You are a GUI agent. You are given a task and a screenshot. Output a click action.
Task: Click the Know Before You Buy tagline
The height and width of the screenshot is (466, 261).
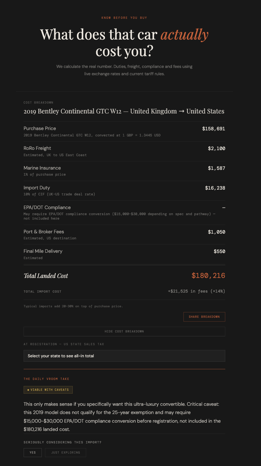(x=124, y=18)
